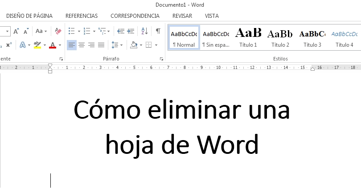The width and height of the screenshot is (361, 193).
Task: Click the Multilevel list icon
Action: (x=102, y=31)
